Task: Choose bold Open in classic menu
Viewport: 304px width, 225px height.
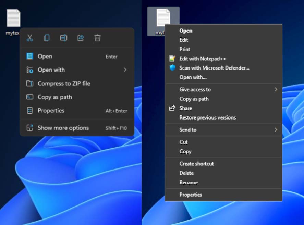Action: [x=223, y=31]
